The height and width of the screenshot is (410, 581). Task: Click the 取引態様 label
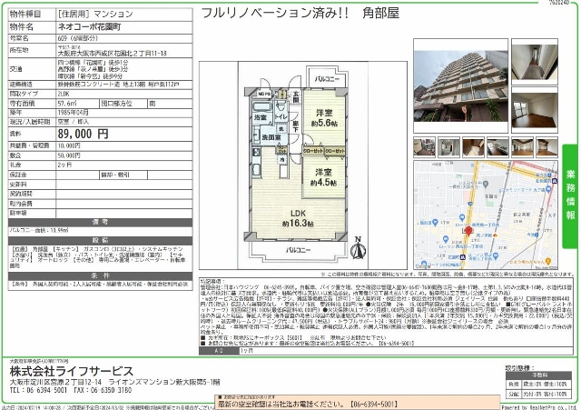click(x=520, y=368)
